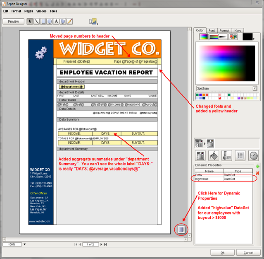This screenshot has width=264, height=259.
Task: Expand the Spectrum combo box
Action: [x=255, y=88]
